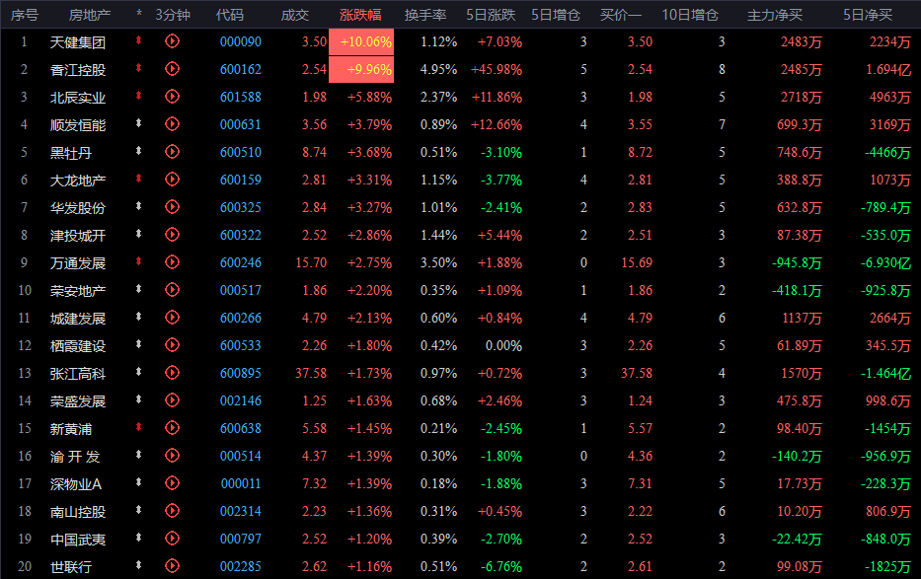Open 3-minute play icon for 张江高科

172,373
